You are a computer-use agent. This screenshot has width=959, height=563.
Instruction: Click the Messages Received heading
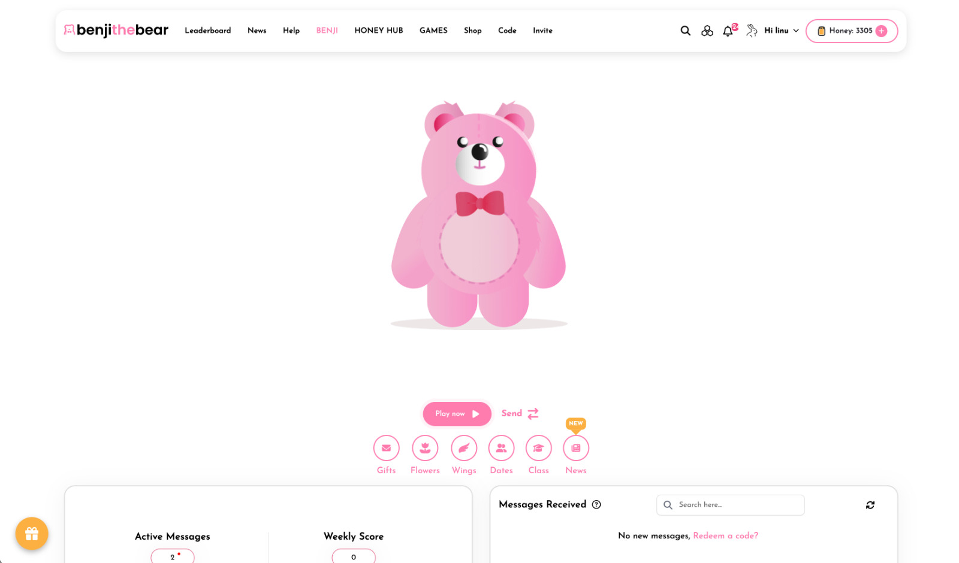point(542,504)
